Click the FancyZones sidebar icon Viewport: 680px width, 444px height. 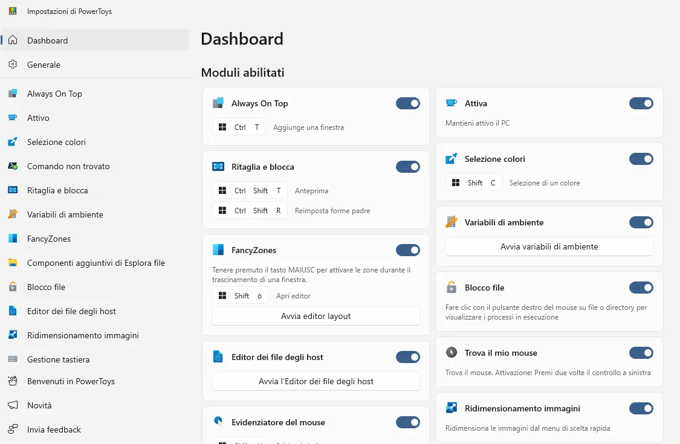pyautogui.click(x=13, y=239)
